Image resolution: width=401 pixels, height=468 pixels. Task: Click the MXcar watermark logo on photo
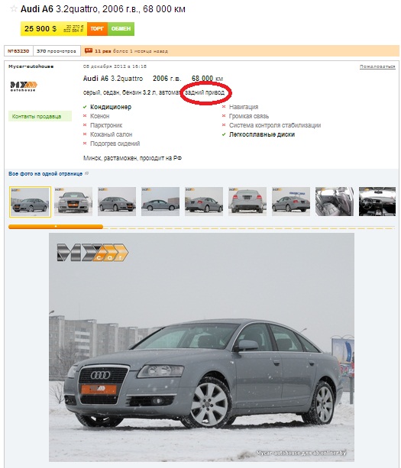pyautogui.click(x=92, y=253)
